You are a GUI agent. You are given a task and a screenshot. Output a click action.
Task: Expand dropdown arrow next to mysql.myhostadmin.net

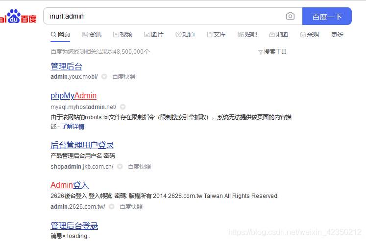pos(122,107)
